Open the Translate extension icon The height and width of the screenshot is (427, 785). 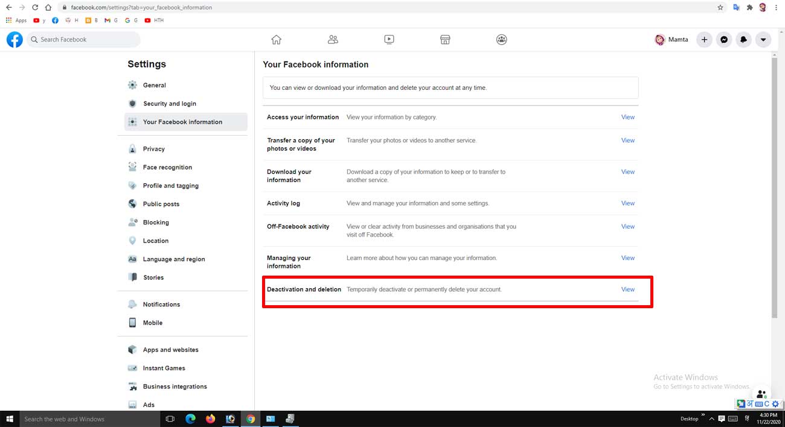737,8
